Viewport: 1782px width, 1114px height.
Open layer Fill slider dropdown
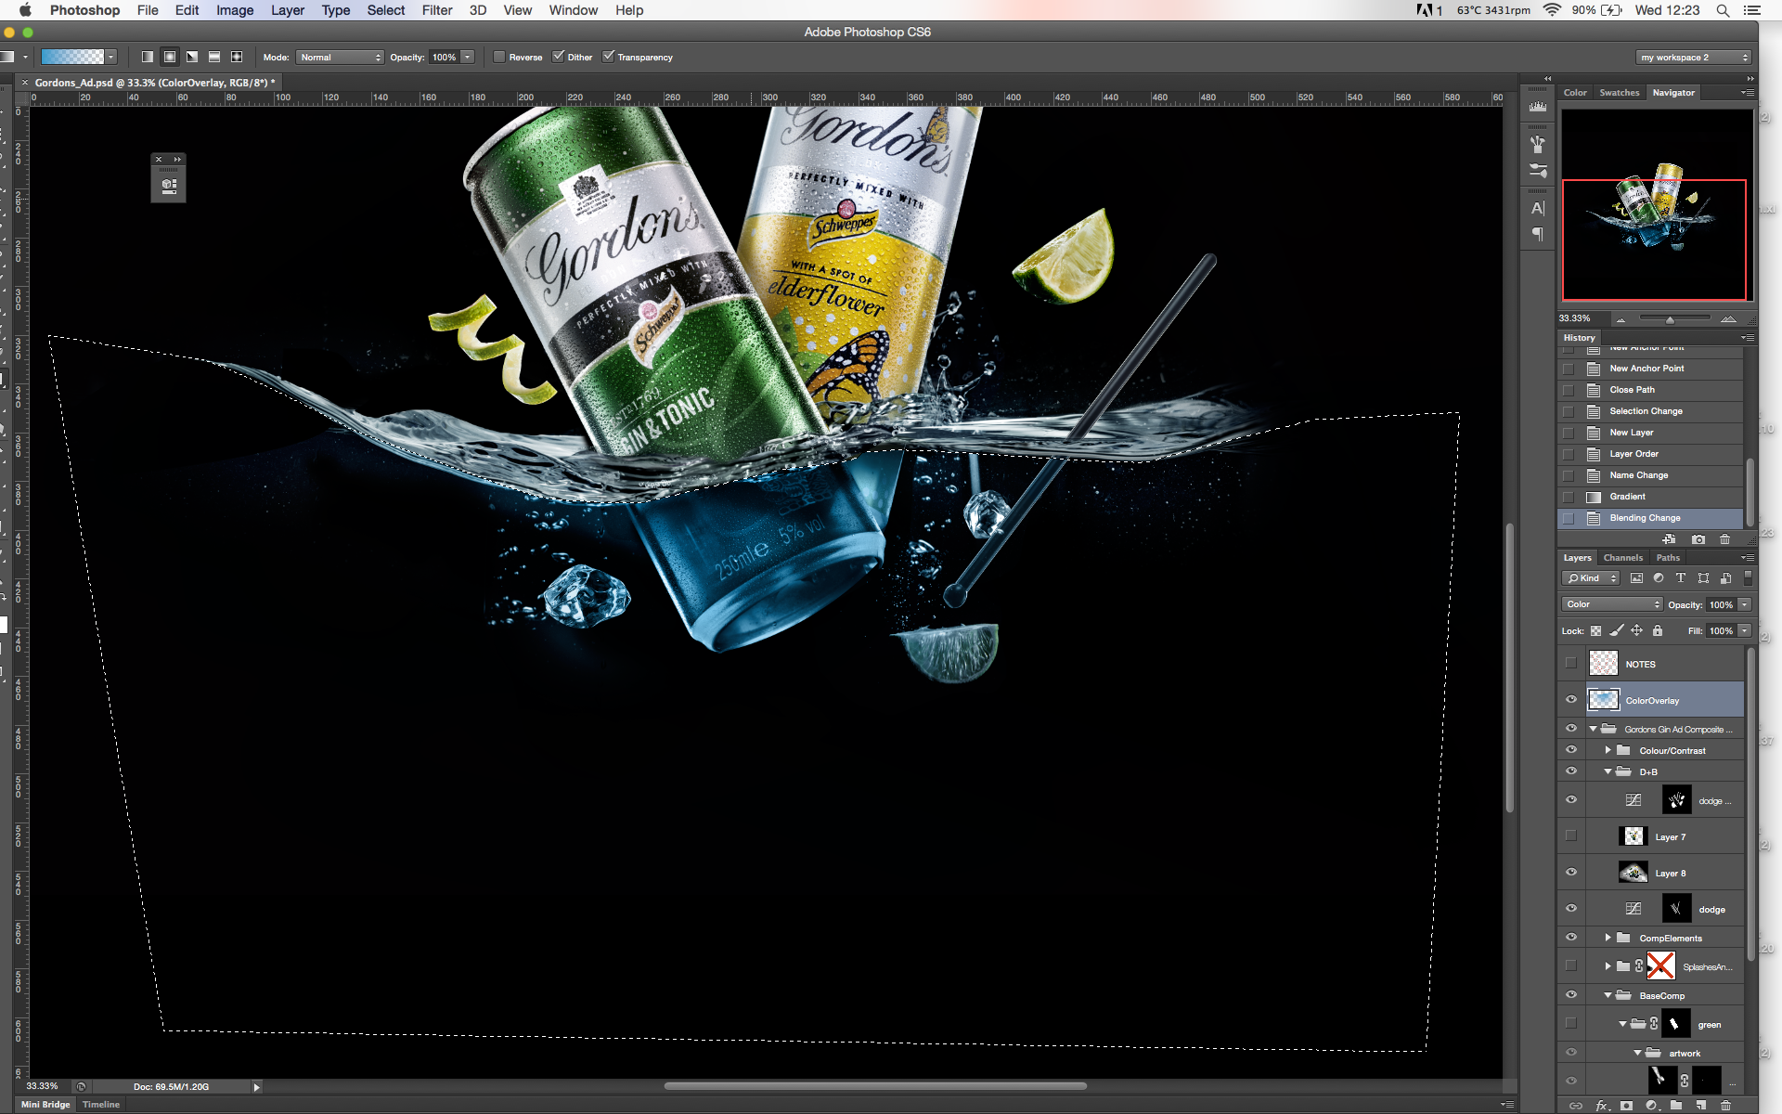[1745, 631]
